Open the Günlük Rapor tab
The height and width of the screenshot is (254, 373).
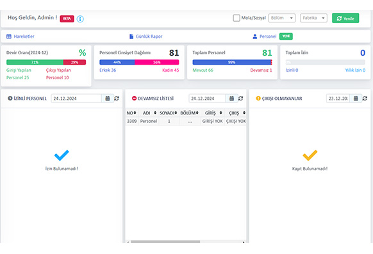coord(145,36)
